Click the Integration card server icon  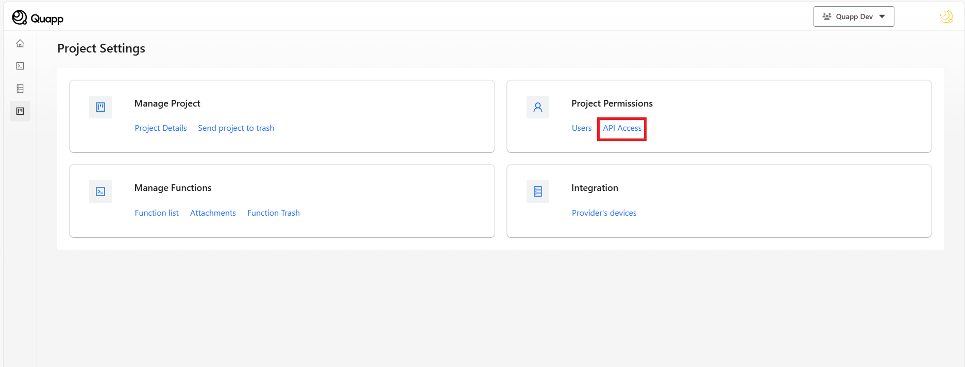537,191
